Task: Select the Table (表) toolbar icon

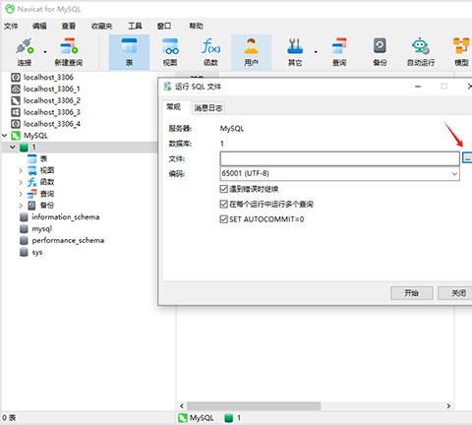Action: tap(129, 46)
